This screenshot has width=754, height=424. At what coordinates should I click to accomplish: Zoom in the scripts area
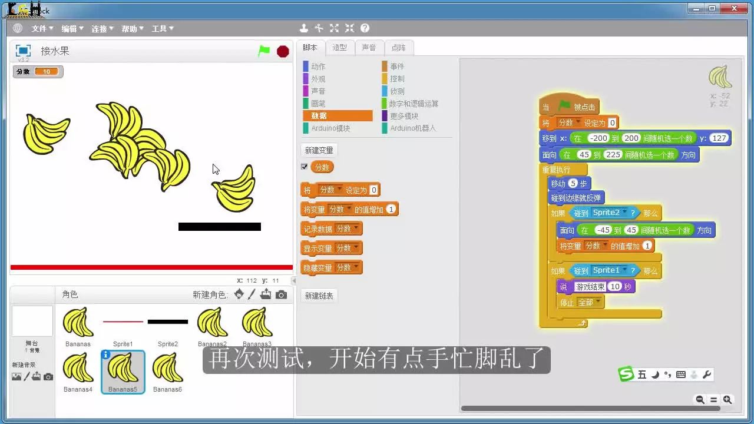click(x=727, y=399)
